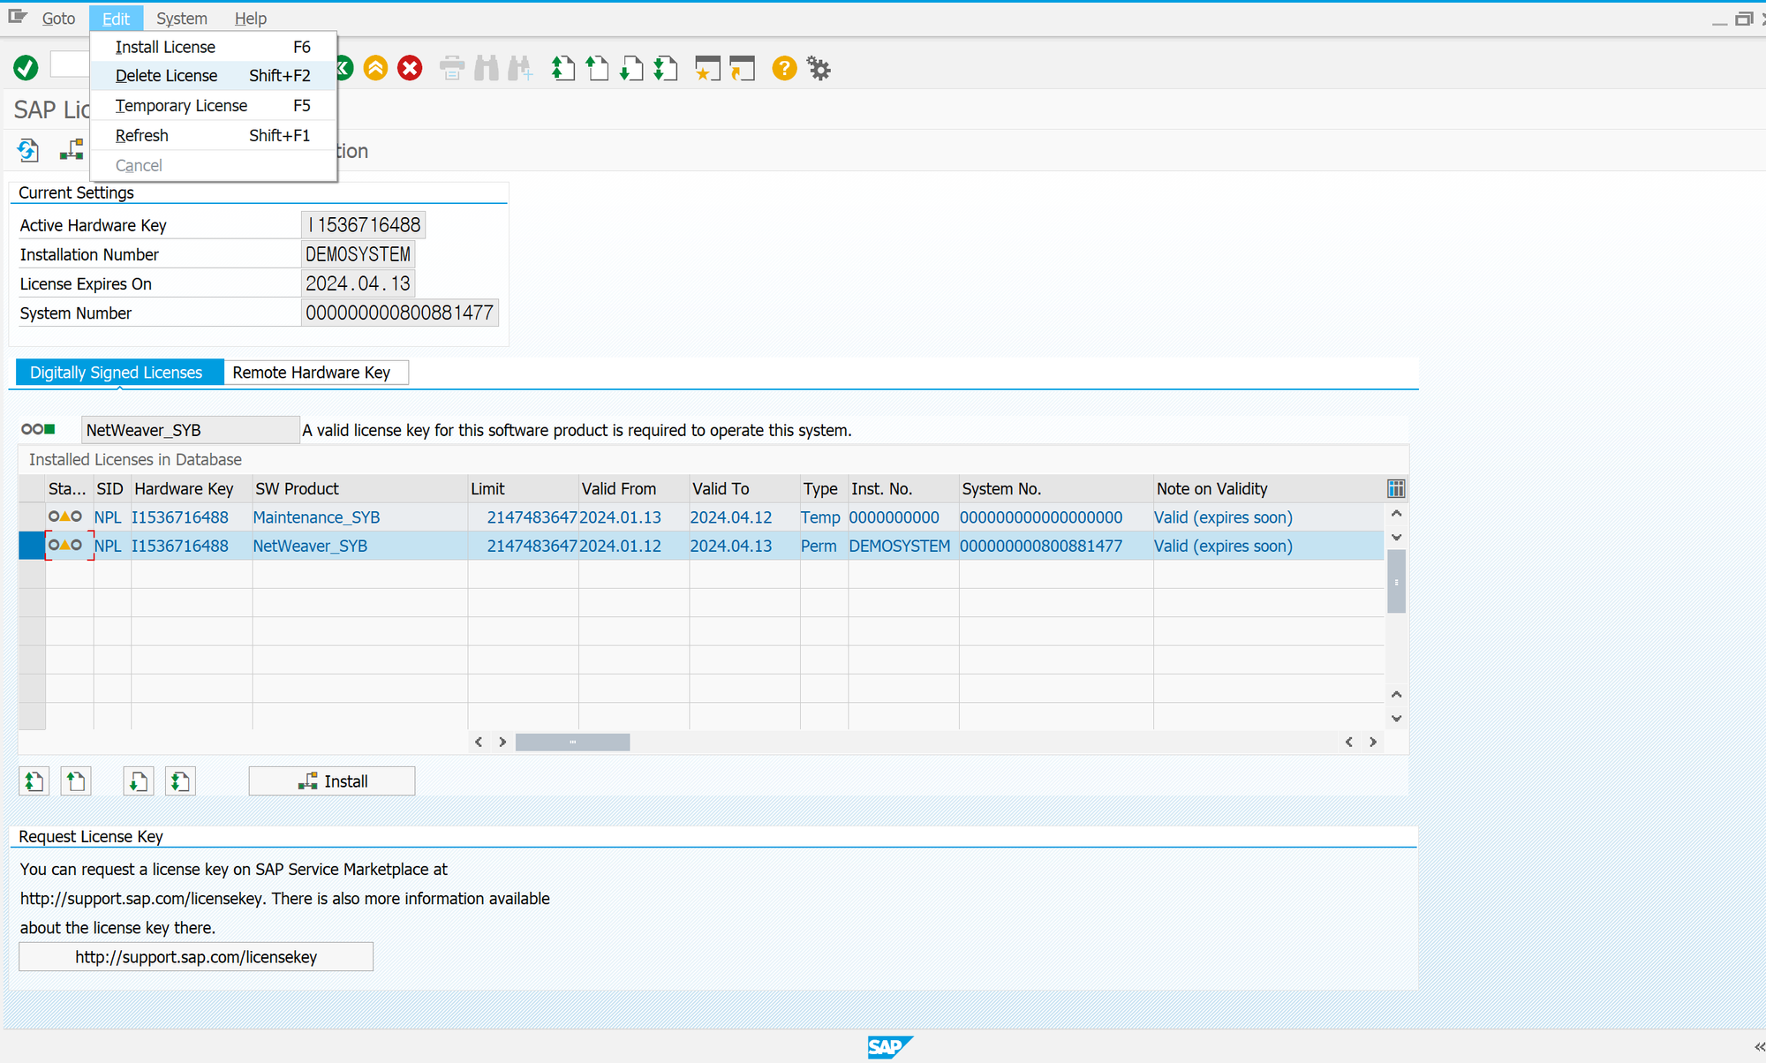Viewport: 1766px width, 1063px height.
Task: Choose Delete License from Edit menu
Action: (x=166, y=76)
